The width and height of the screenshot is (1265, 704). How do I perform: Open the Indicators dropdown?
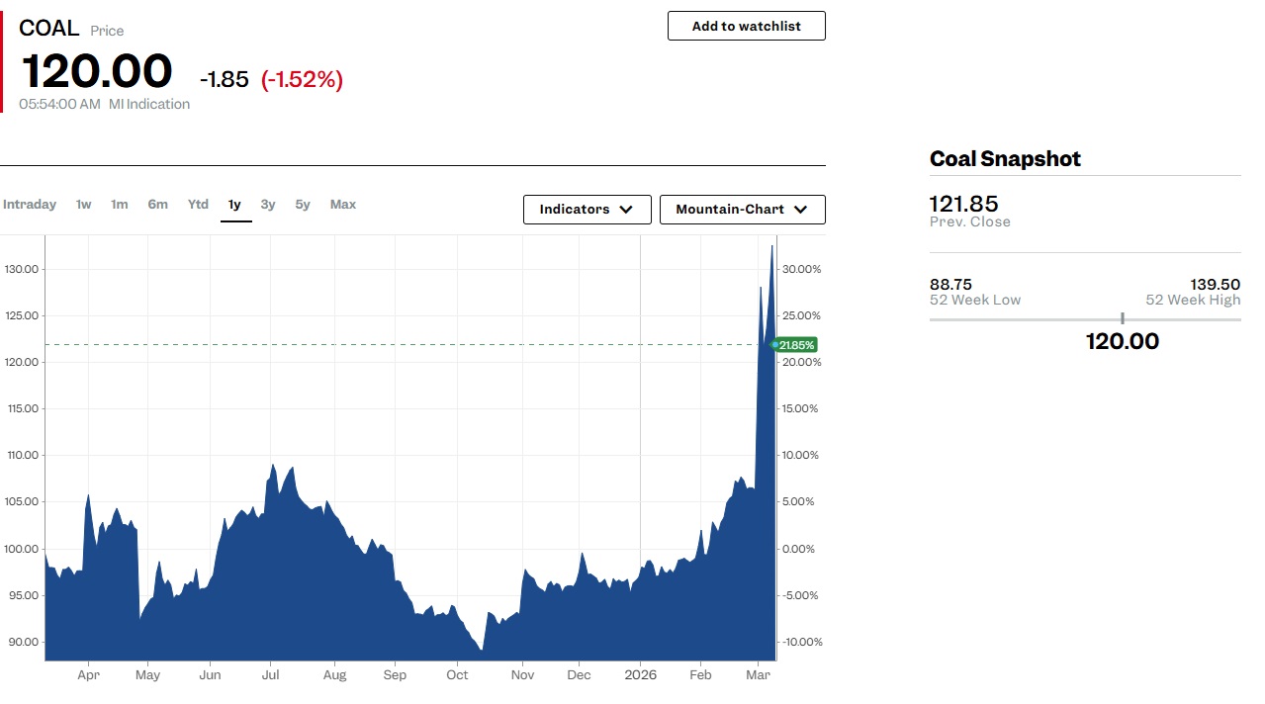(x=587, y=210)
